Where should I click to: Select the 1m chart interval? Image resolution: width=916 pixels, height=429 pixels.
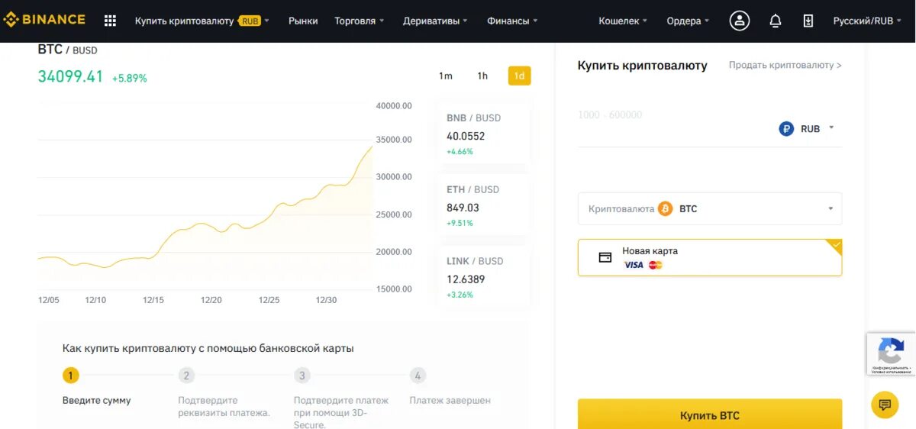click(446, 76)
